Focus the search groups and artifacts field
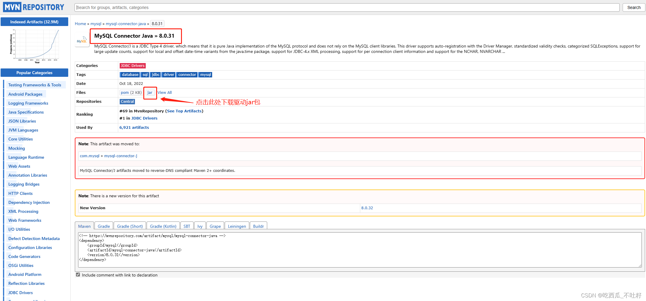Screen dimensions: 646x301 (x=347, y=7)
